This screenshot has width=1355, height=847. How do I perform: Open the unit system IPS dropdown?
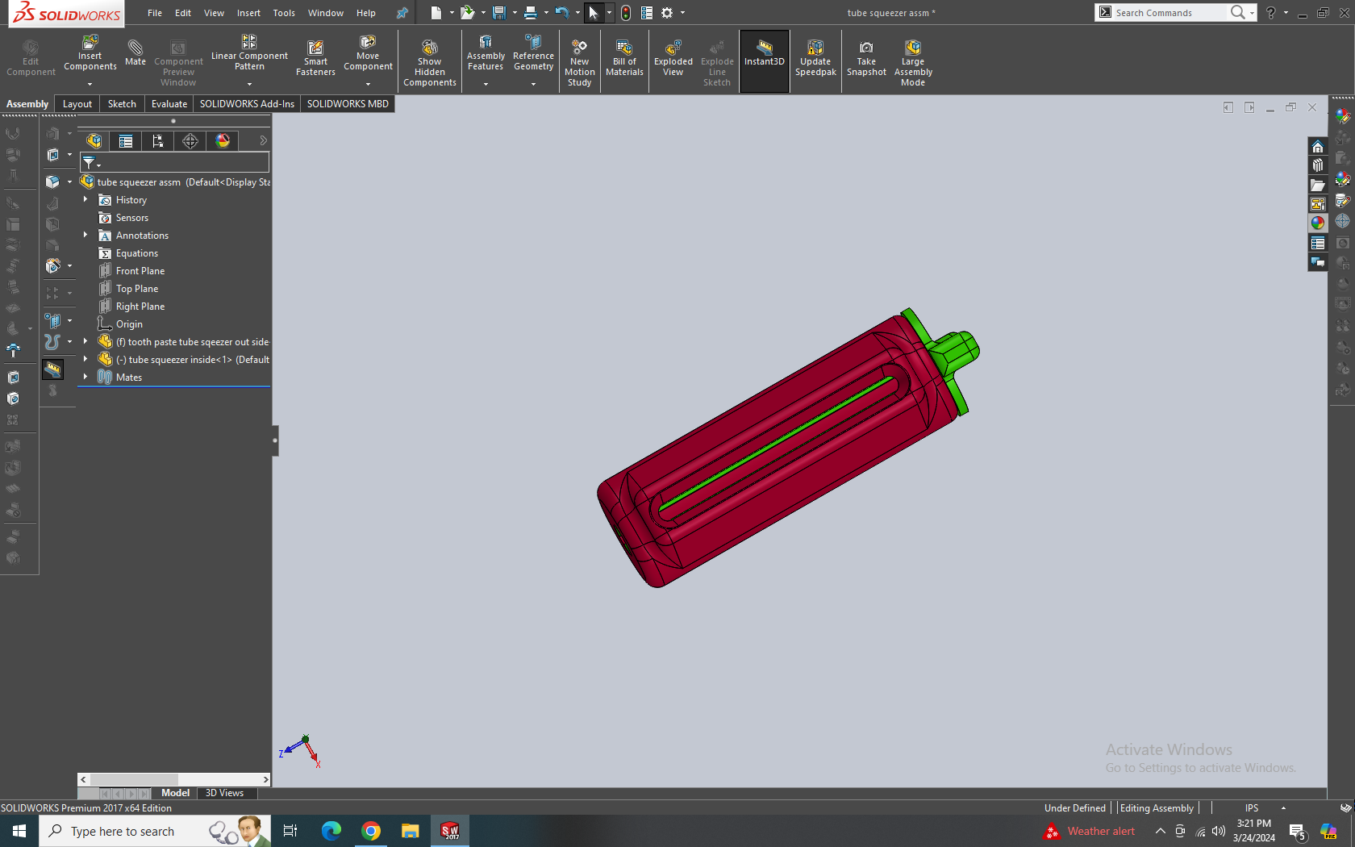(x=1283, y=807)
